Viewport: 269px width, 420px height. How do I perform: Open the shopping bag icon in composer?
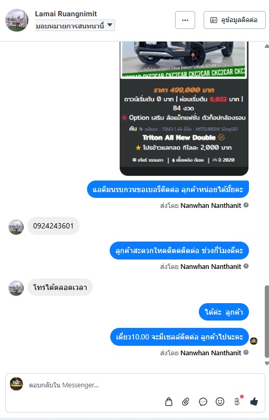(169, 402)
